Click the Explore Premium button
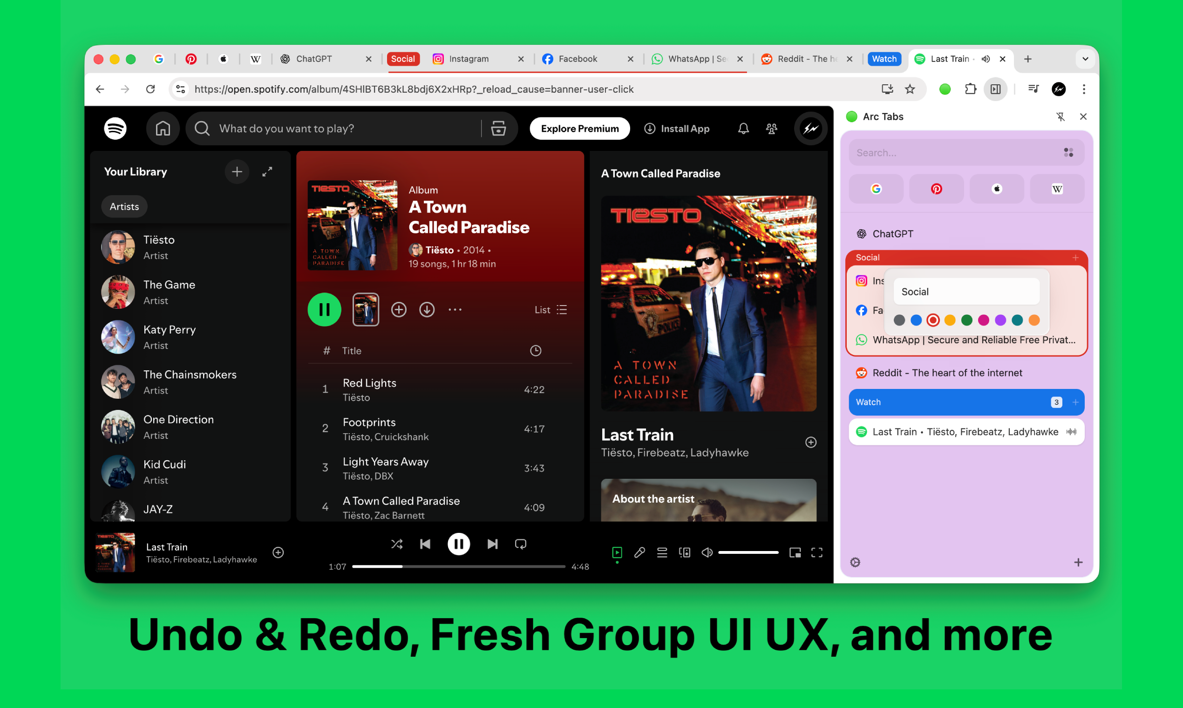 (579, 129)
